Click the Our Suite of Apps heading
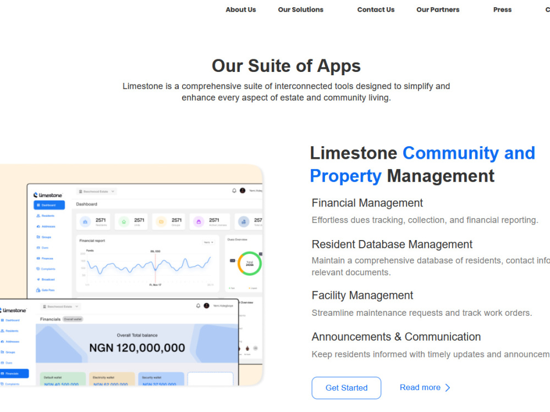The width and height of the screenshot is (550, 412). pyautogui.click(x=286, y=66)
